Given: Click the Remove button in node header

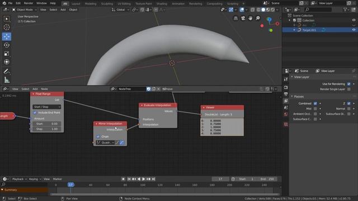Looking at the screenshot, I should 168,89.
